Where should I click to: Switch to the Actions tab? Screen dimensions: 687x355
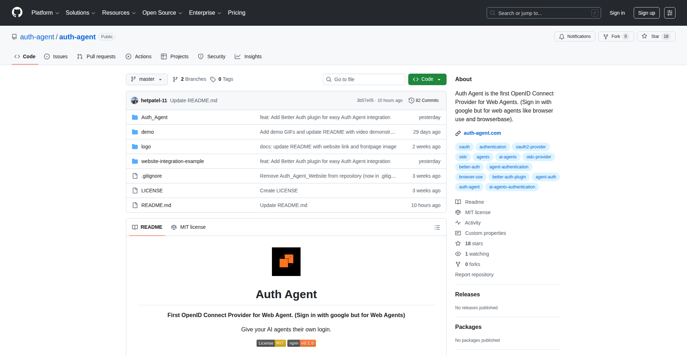138,56
